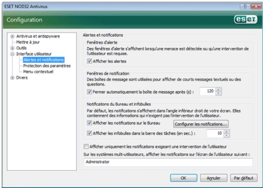Select the Outils tree item
The image size is (263, 188).
click(21, 48)
